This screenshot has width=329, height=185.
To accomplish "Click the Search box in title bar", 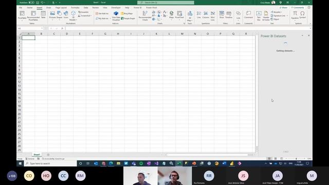I will click(x=166, y=3).
